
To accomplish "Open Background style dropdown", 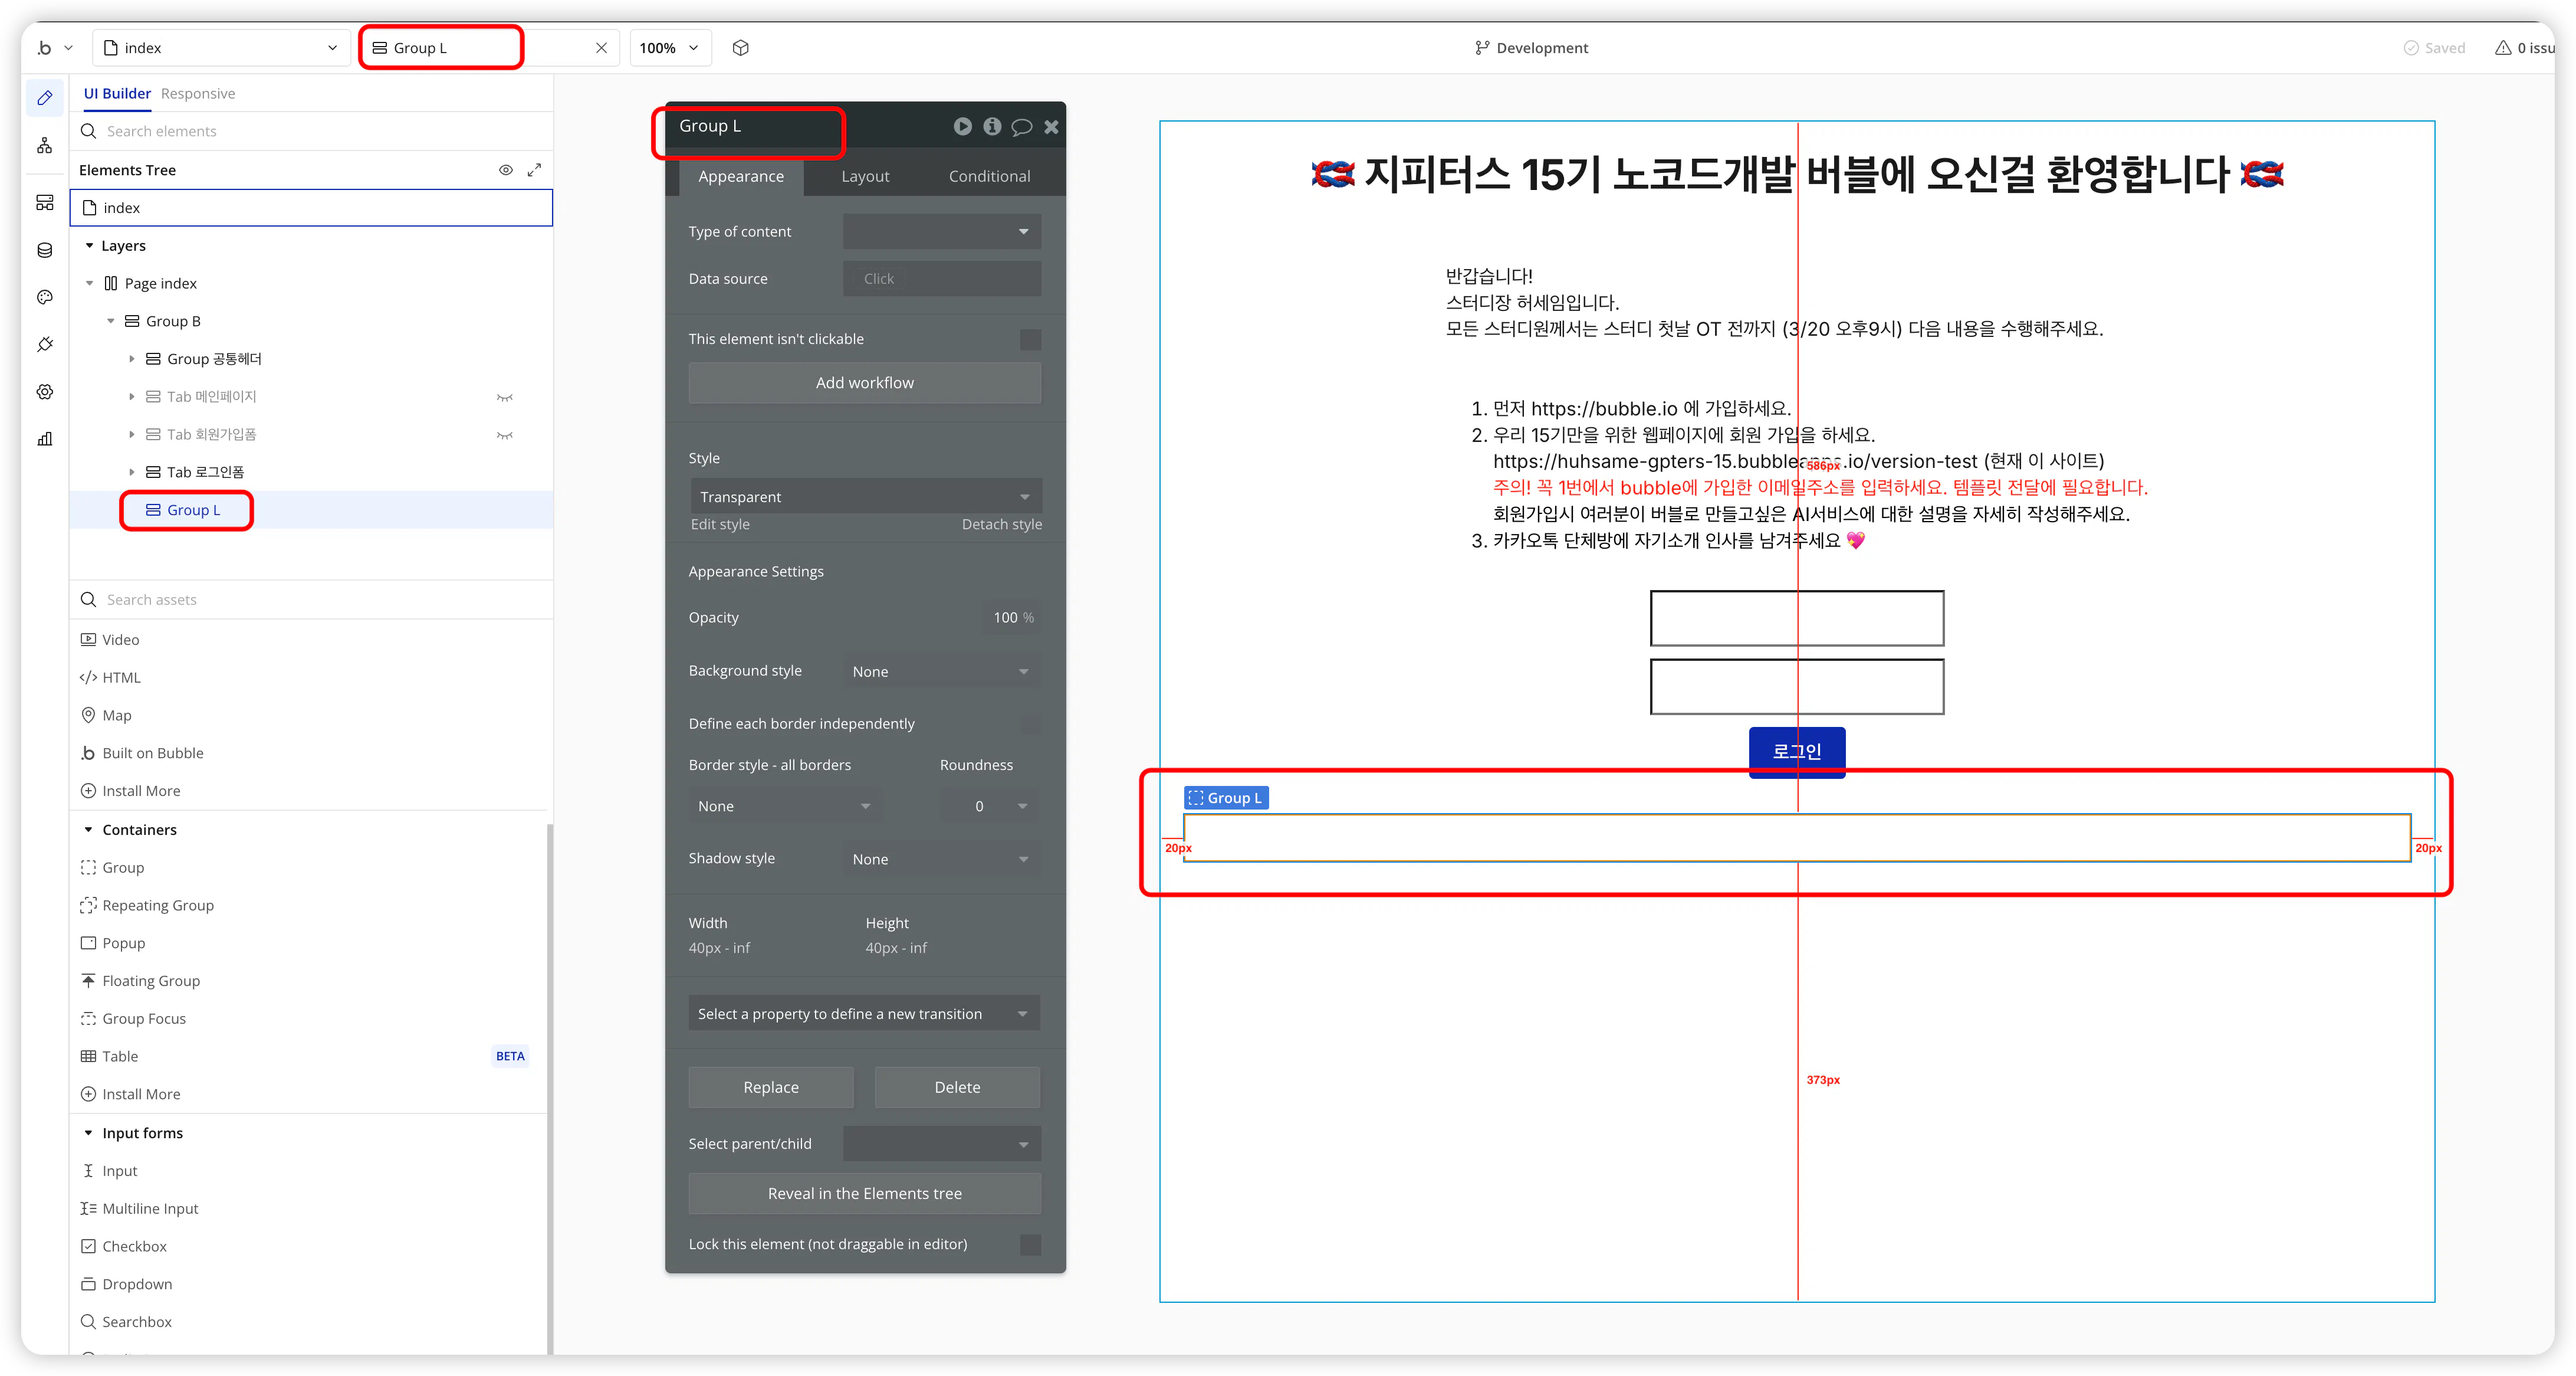I will tap(942, 671).
